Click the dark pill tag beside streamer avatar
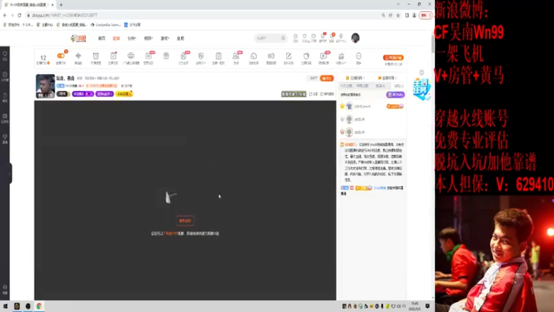 63,94
